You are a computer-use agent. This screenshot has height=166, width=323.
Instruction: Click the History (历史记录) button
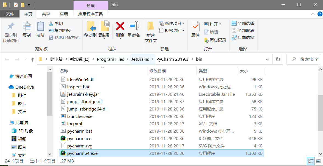(x=215, y=40)
